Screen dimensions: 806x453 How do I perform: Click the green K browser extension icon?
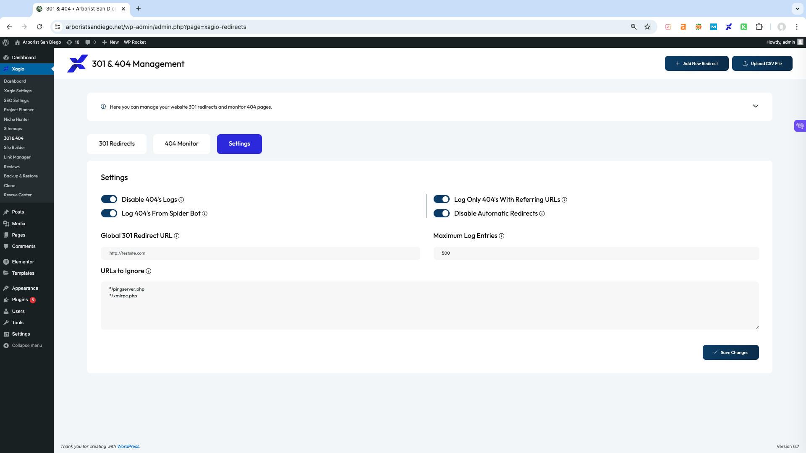tap(744, 27)
